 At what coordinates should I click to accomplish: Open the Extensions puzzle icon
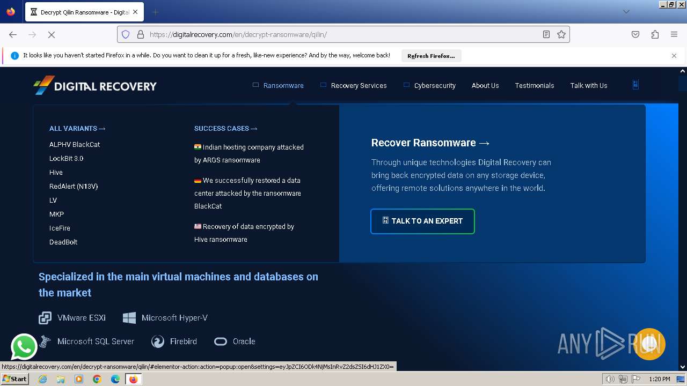click(655, 34)
